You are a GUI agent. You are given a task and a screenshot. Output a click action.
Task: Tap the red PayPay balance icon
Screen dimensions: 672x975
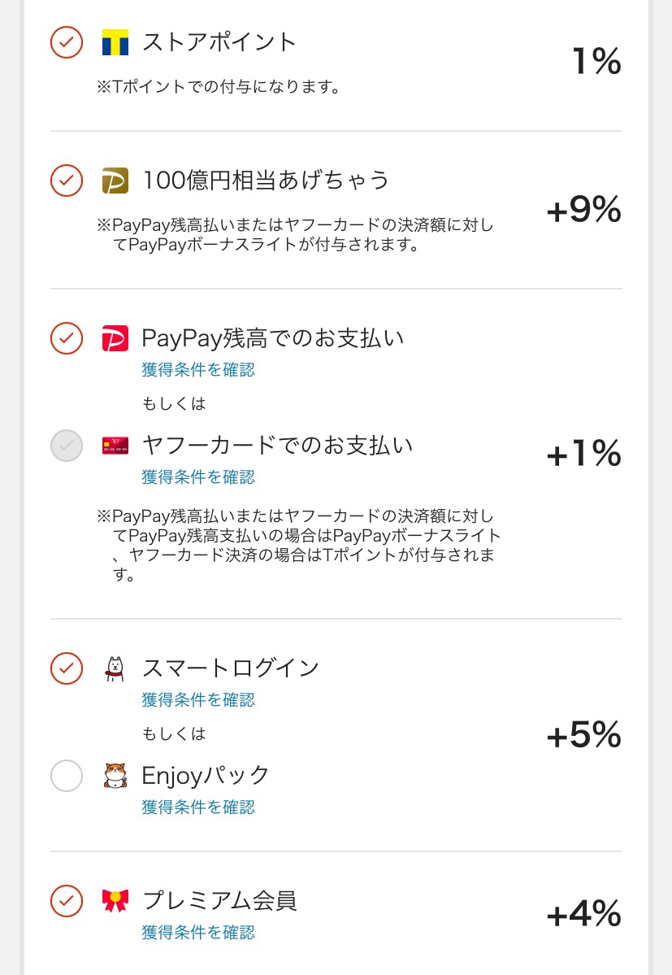click(115, 338)
